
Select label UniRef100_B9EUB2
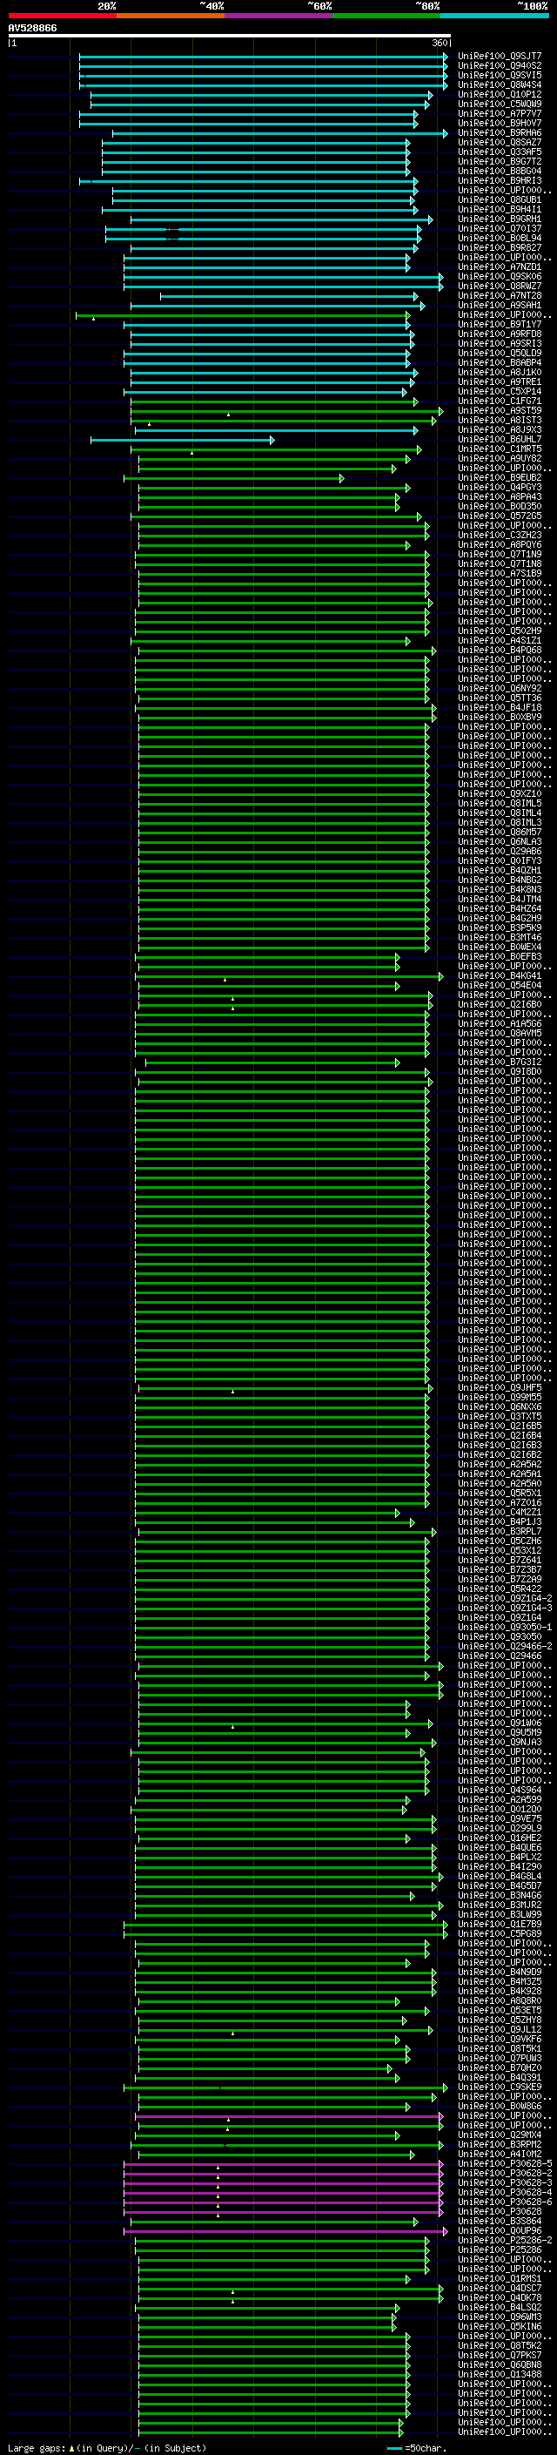click(x=500, y=477)
